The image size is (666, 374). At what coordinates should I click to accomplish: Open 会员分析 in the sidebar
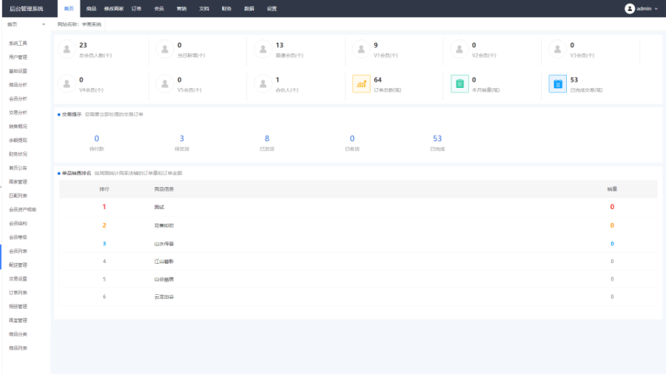[x=18, y=99]
